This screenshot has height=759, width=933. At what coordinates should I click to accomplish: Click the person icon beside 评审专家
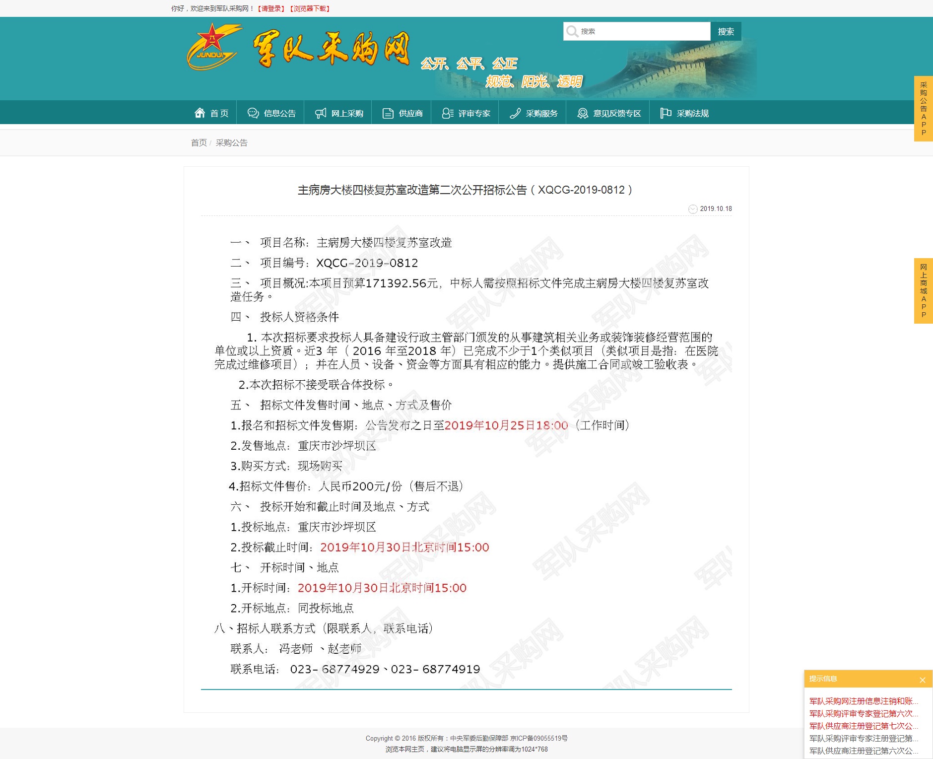click(x=448, y=113)
